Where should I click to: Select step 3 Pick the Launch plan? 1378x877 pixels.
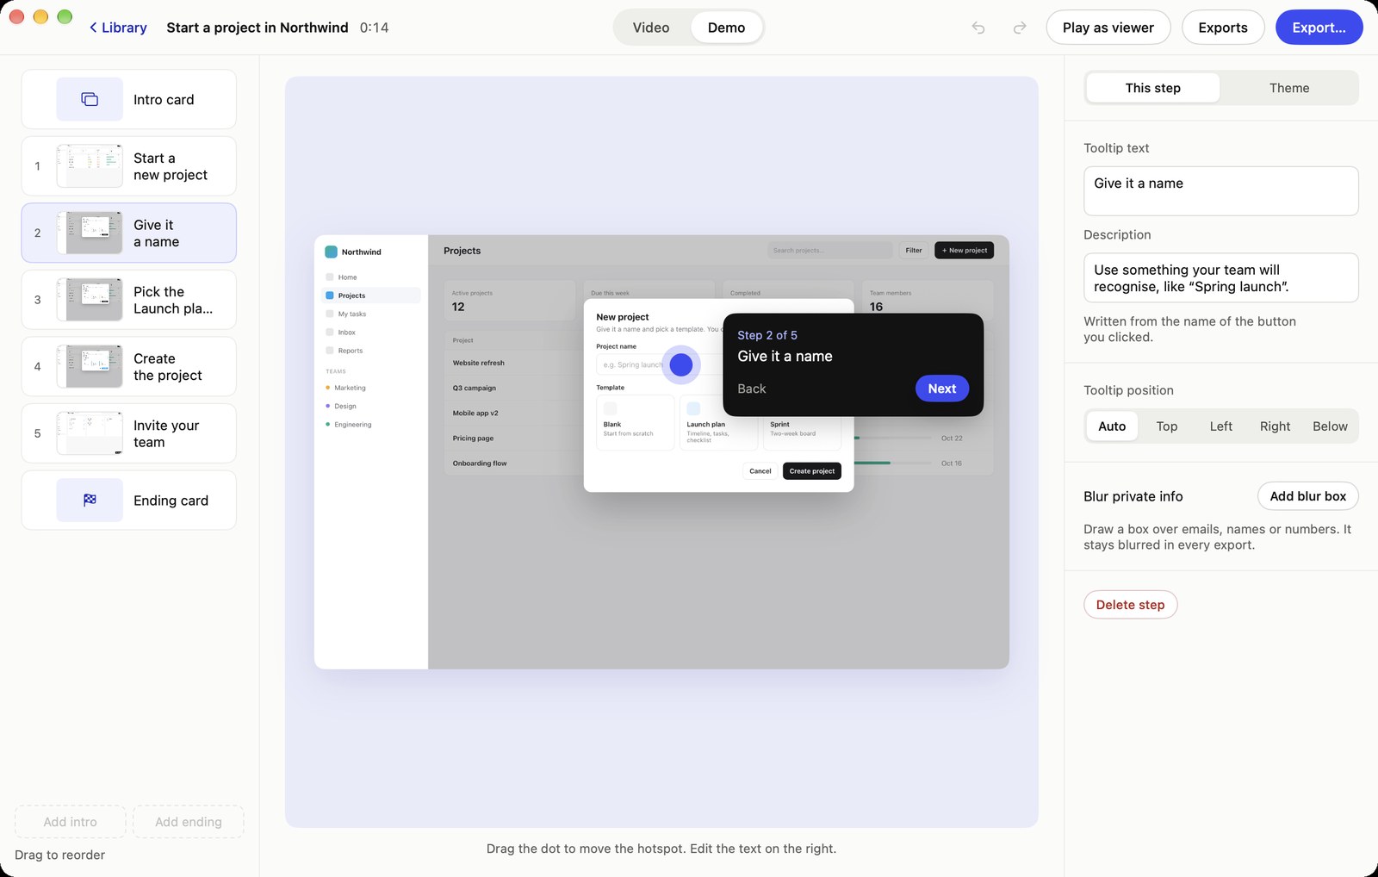click(128, 300)
